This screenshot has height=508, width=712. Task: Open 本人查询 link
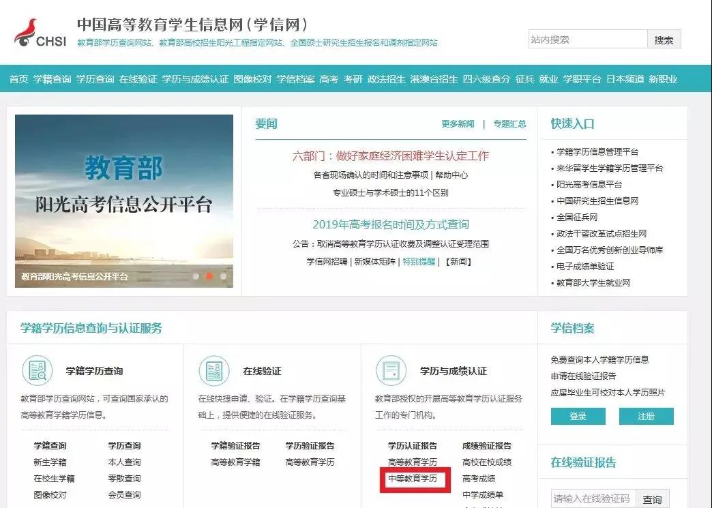(124, 462)
